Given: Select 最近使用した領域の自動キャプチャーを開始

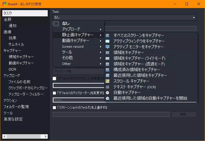Looking at the screenshot, I should tap(151, 98).
